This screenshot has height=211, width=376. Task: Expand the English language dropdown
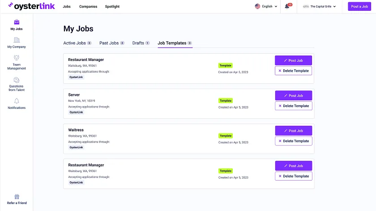(x=266, y=7)
